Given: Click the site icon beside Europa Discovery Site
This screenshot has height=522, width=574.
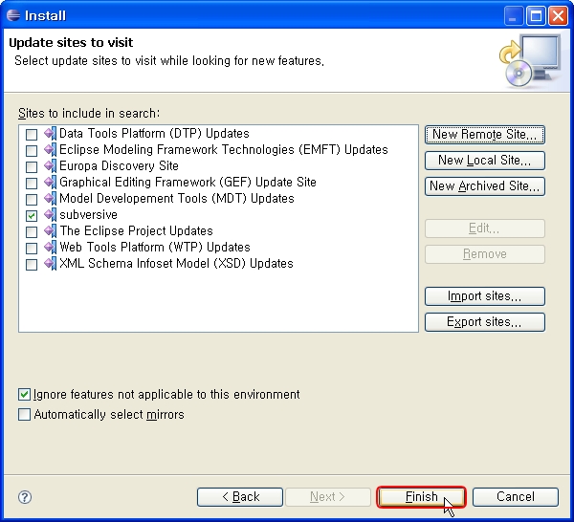Looking at the screenshot, I should coord(50,166).
